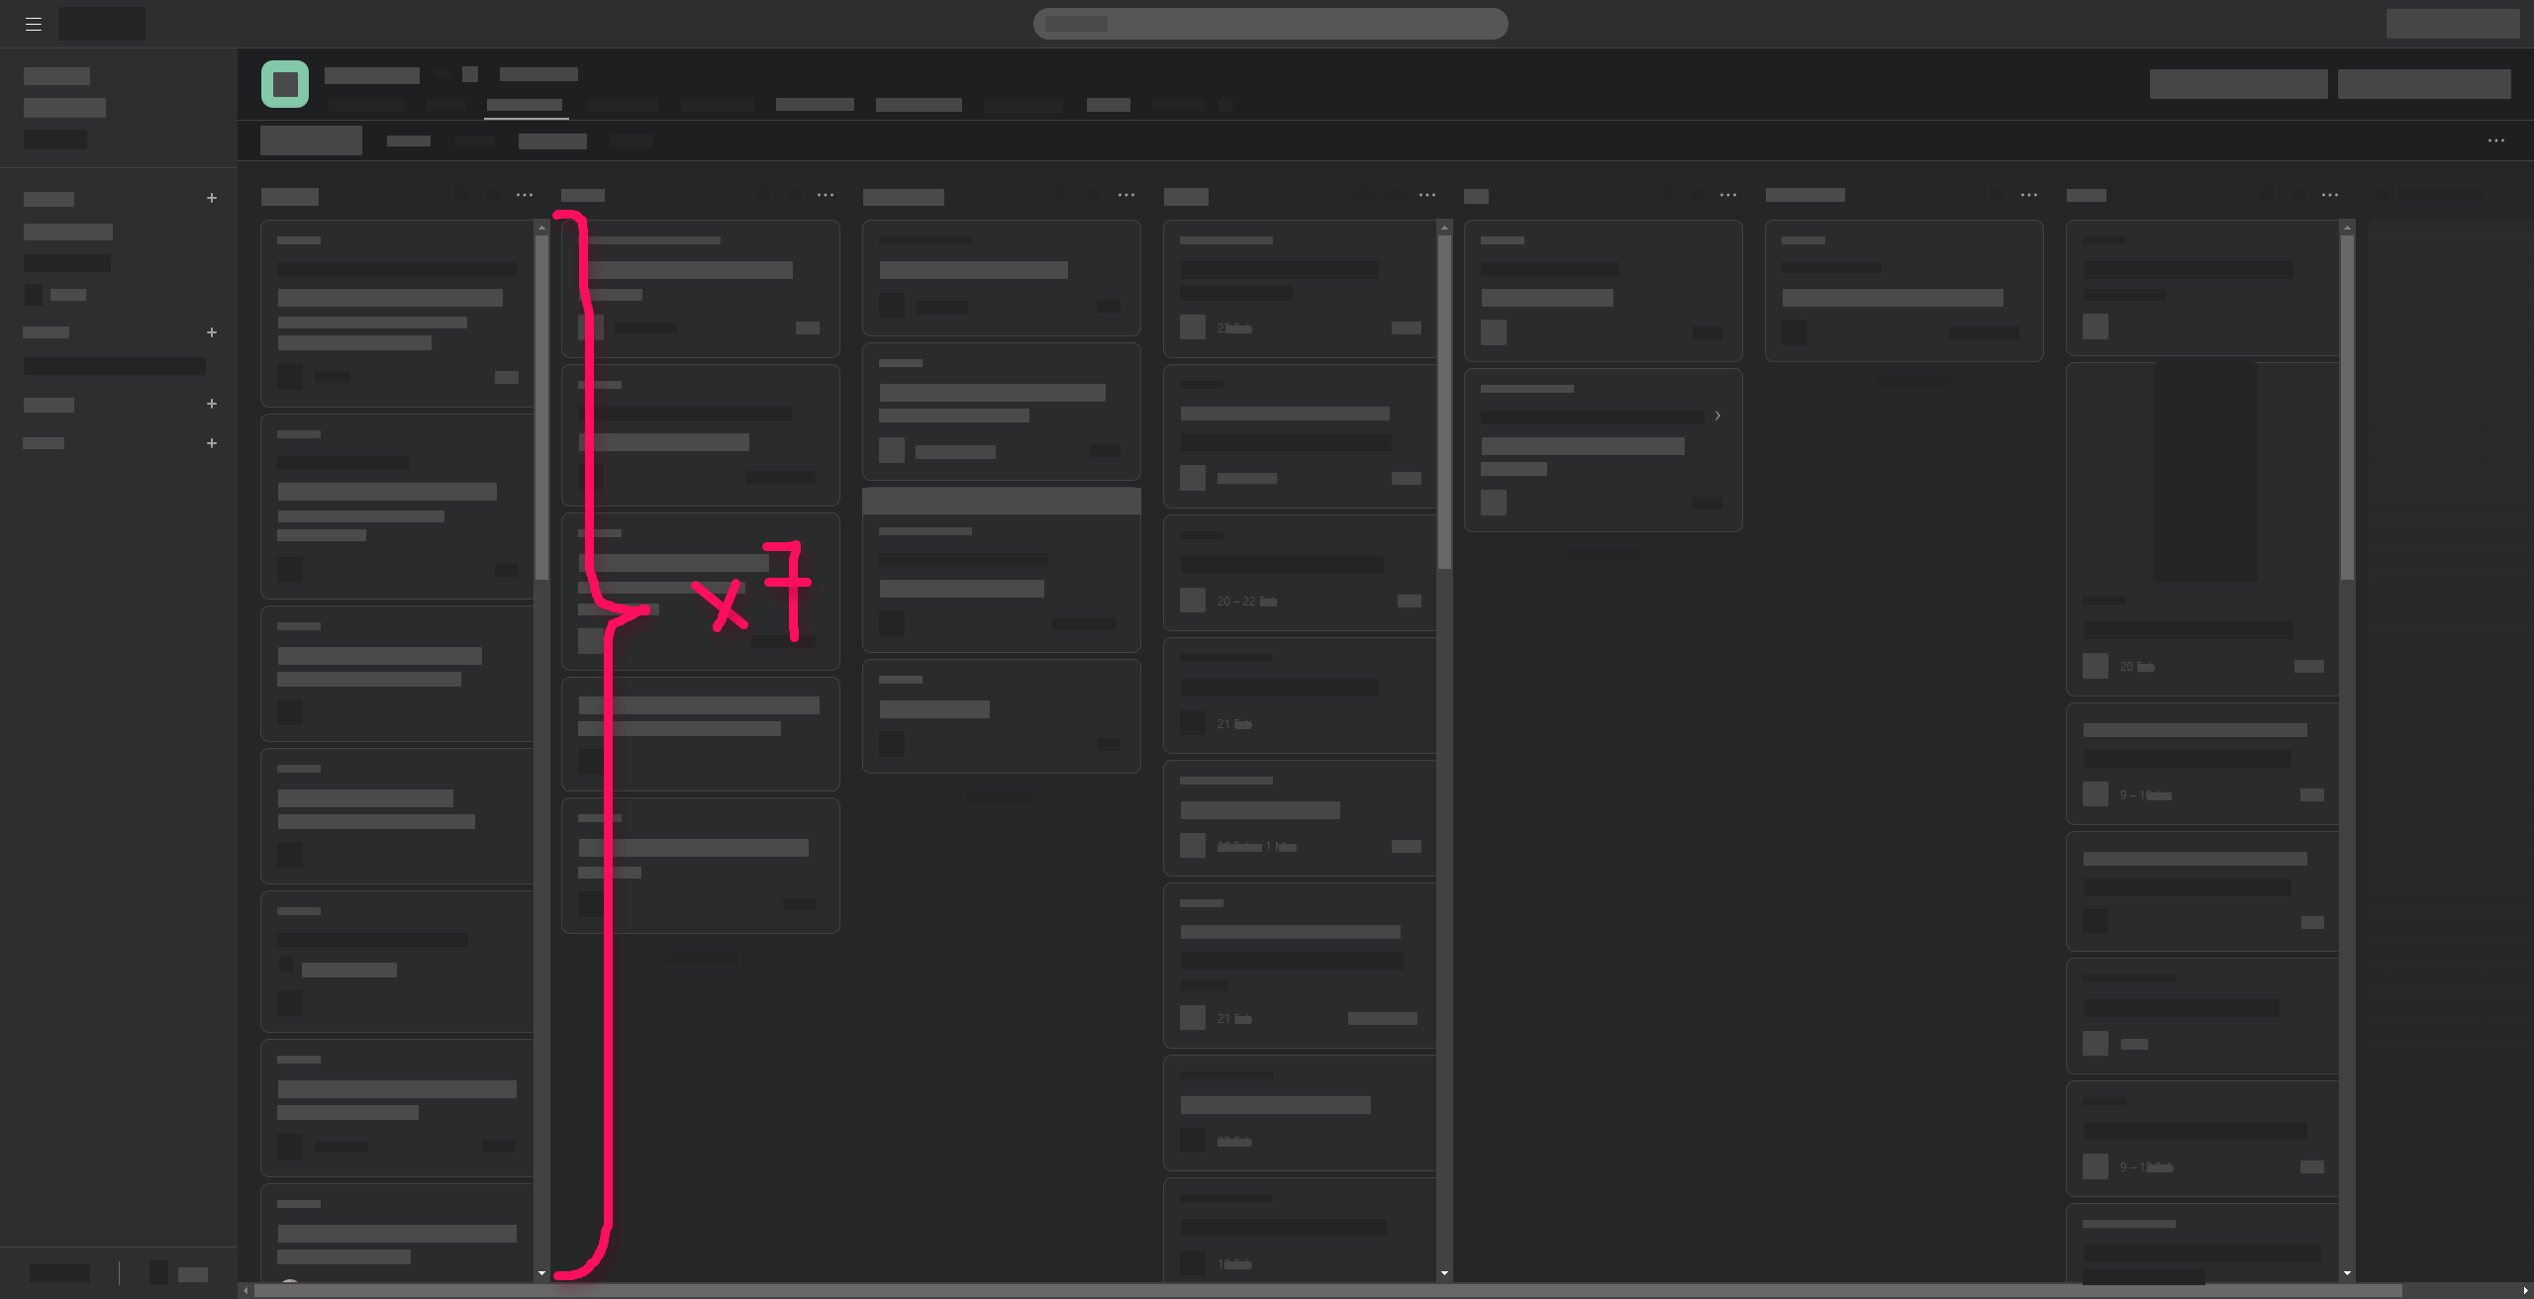The width and height of the screenshot is (2534, 1299).
Task: Select the underlined active project tab
Action: pos(525,105)
